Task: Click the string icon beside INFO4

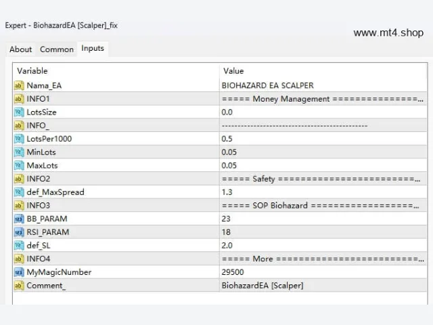Action: pos(19,259)
